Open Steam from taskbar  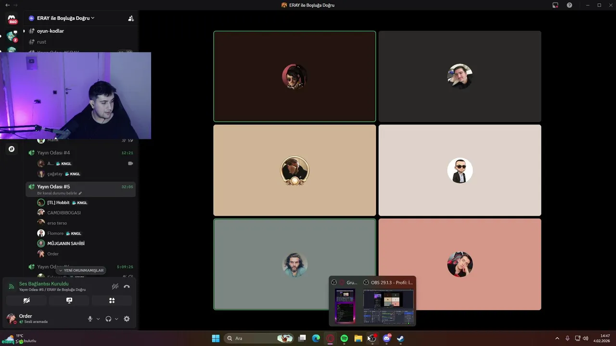tap(400, 338)
